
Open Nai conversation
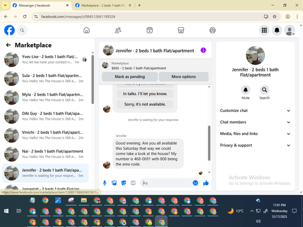(45, 154)
